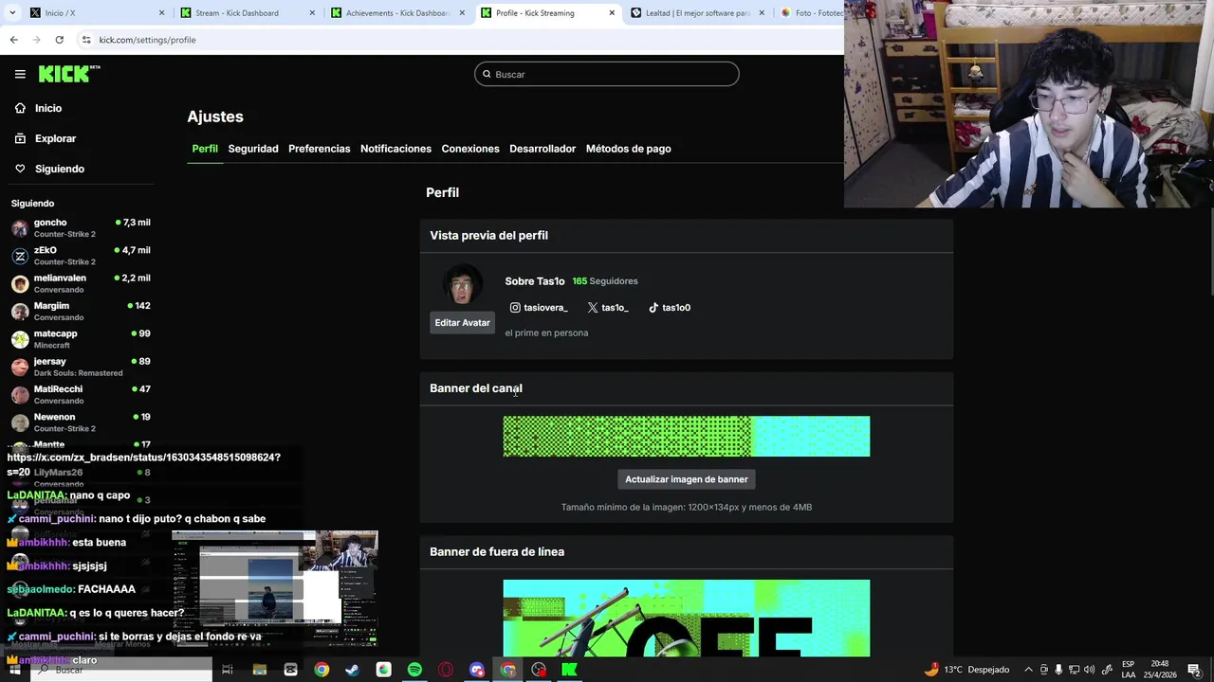Screen dimensions: 1214x682
Task: Switch to Stream - Kick Dashboard tab
Action: [x=247, y=13]
